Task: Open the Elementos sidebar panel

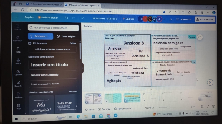Action: [17, 38]
